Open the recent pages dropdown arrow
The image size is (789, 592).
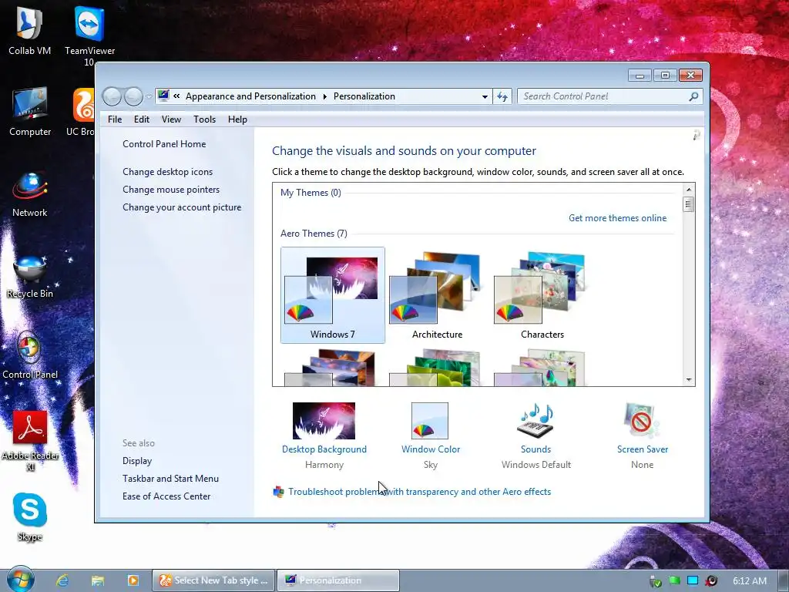(x=149, y=96)
